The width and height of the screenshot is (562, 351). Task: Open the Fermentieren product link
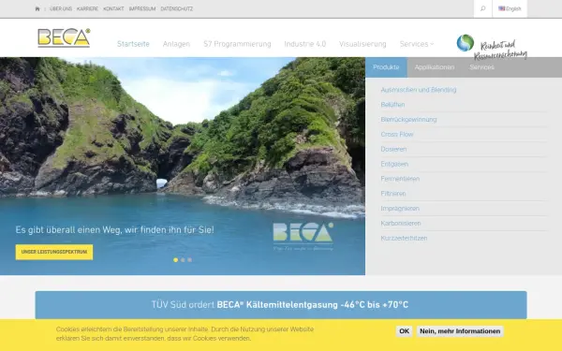click(400, 179)
